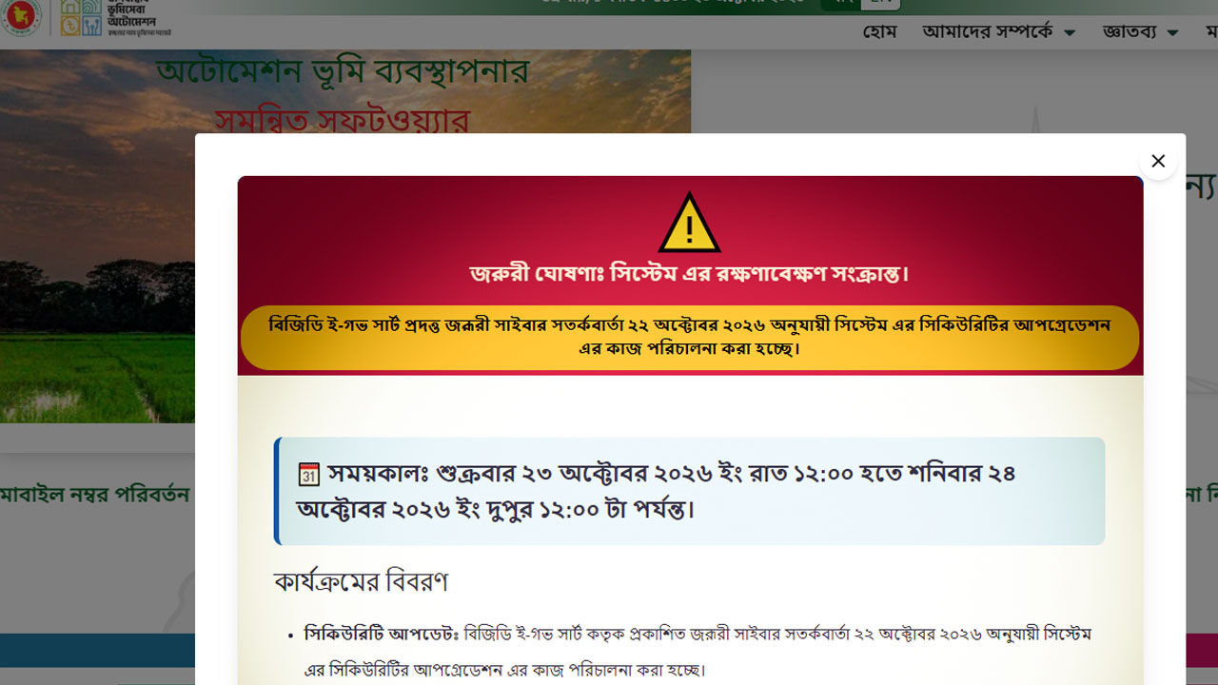This screenshot has width=1218, height=685.
Task: Click the জরুরী ঘোষণা red header title
Action: point(690,274)
